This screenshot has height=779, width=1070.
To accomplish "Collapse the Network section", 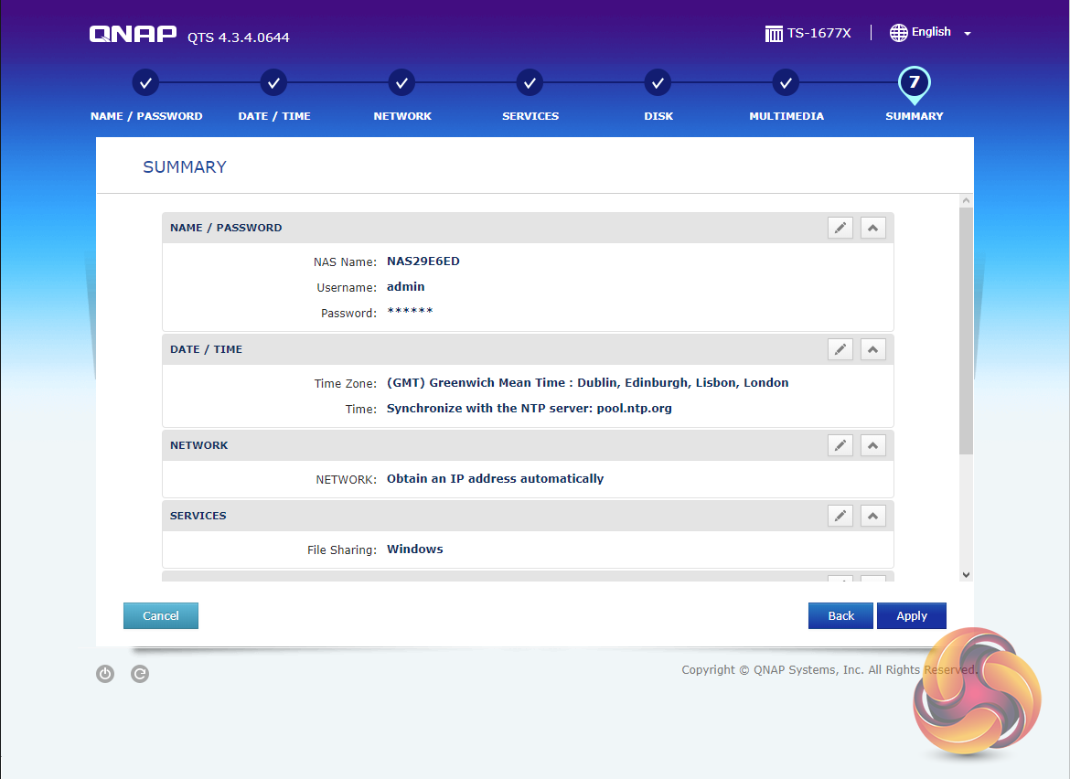I will [872, 445].
